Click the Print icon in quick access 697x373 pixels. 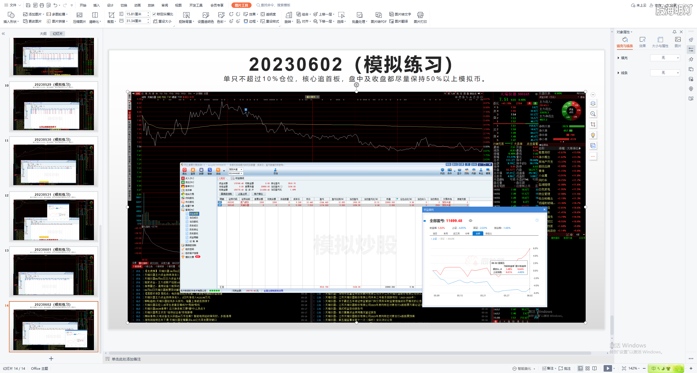(42, 5)
